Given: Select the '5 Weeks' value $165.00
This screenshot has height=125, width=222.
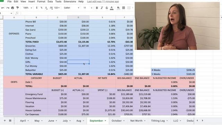Looking at the screenshot, I should point(187,74).
